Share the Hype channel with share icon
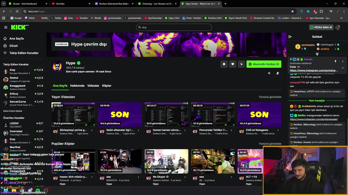The image size is (348, 195). pyautogui.click(x=269, y=73)
